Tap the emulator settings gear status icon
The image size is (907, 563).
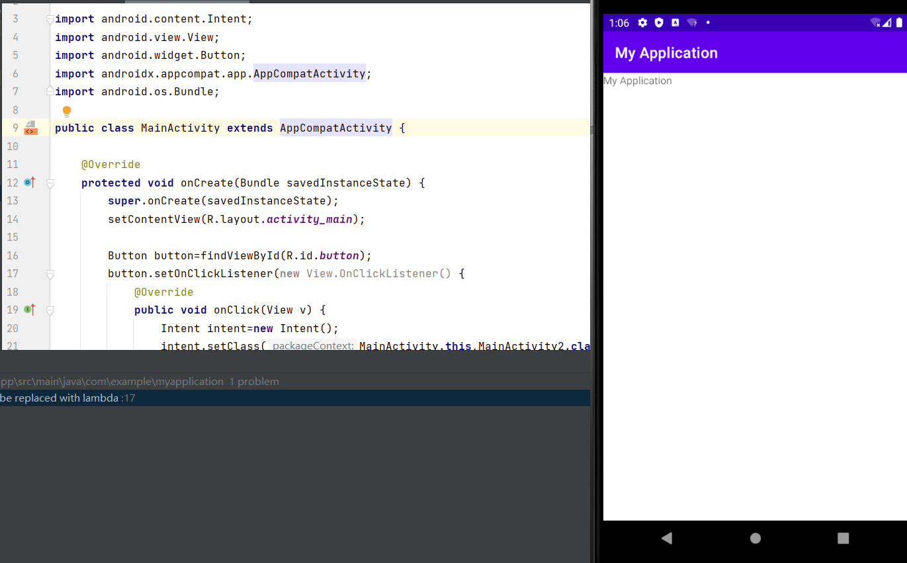(642, 22)
